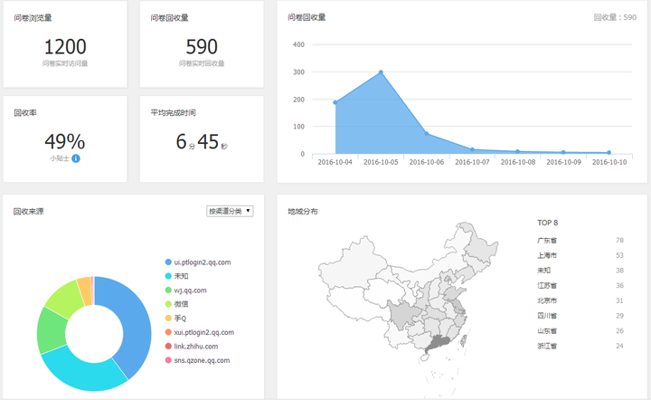The image size is (651, 400).
Task: Select 北京市 in the TOP 8 list
Action: click(547, 300)
